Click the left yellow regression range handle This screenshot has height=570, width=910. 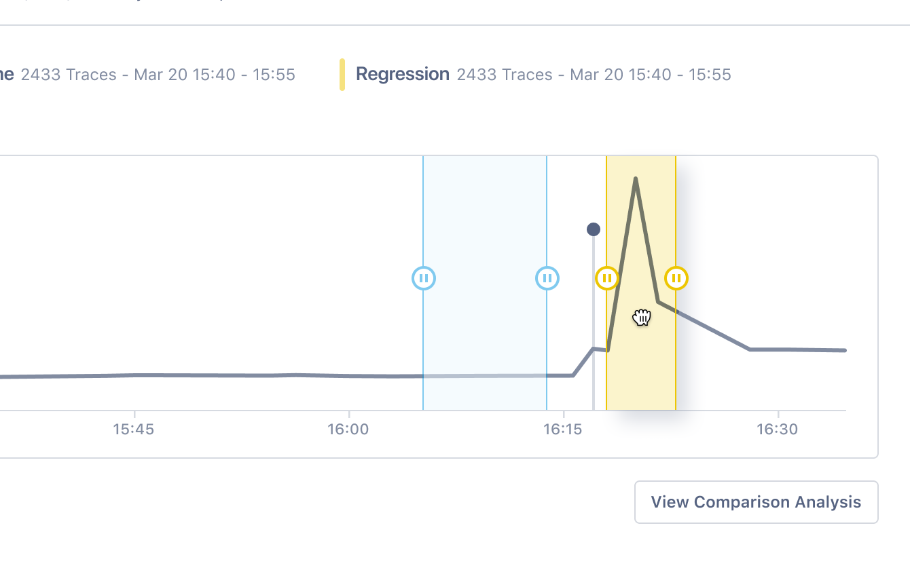[607, 278]
